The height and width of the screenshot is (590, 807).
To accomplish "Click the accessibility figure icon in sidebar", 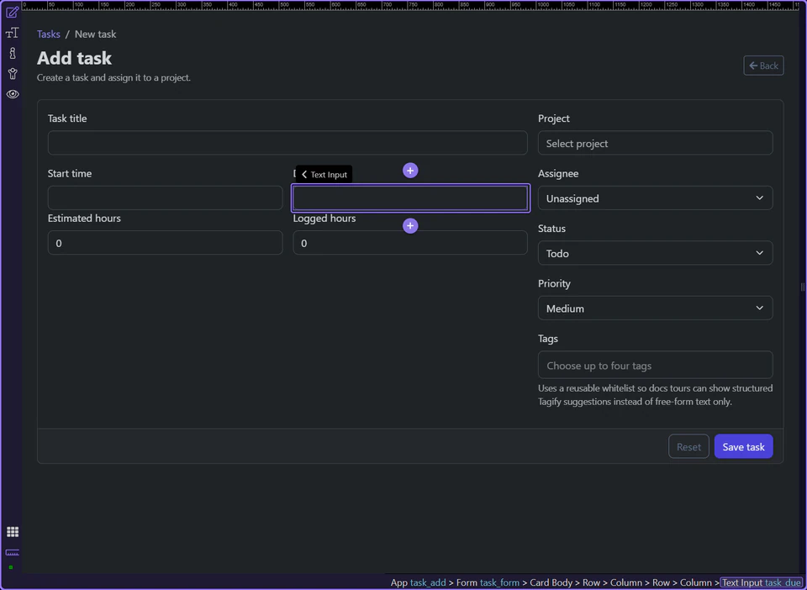I will 12,73.
